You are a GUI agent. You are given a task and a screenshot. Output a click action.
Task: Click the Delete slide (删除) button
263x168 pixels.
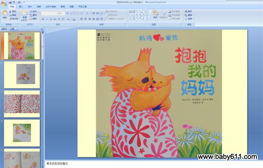[x=33, y=19]
